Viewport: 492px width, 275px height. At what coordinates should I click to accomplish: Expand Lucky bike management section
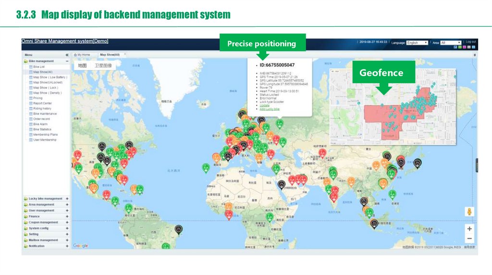pos(67,199)
